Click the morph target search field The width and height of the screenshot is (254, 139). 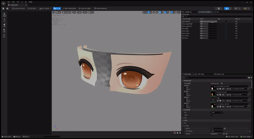tap(216, 16)
